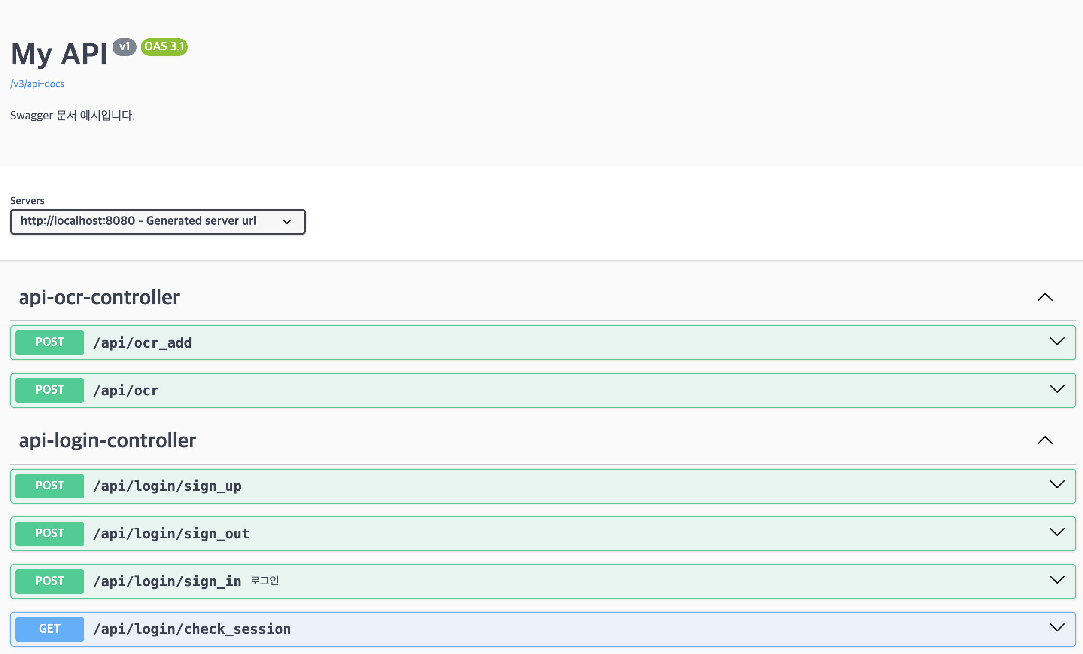The height and width of the screenshot is (654, 1083).
Task: Collapse the api-ocr-controller section arrow
Action: [1045, 298]
